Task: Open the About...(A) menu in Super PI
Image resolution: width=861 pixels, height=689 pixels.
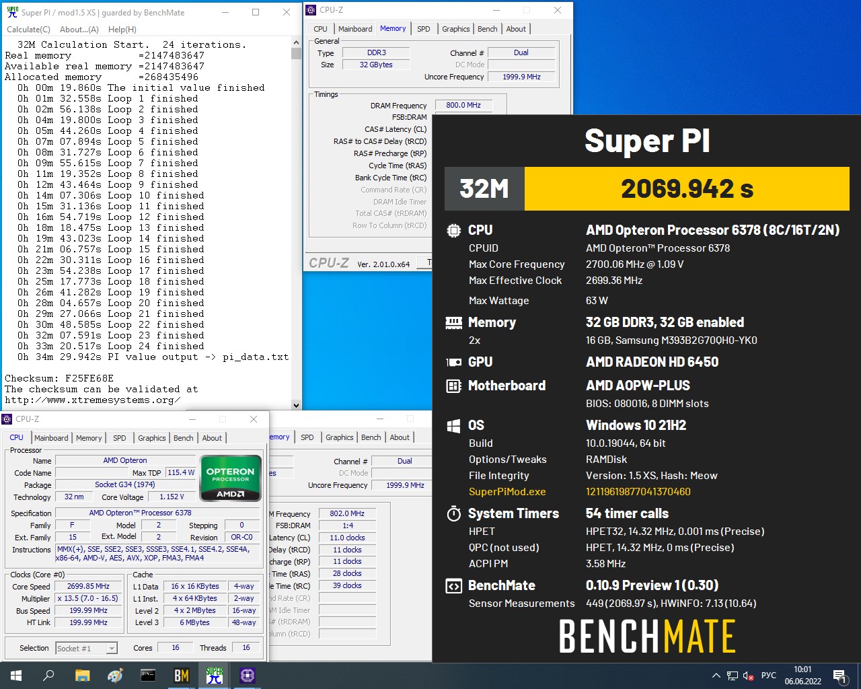Action: pyautogui.click(x=79, y=30)
